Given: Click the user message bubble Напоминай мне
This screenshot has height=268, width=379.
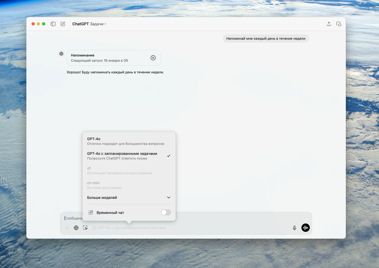Looking at the screenshot, I should pos(266,39).
